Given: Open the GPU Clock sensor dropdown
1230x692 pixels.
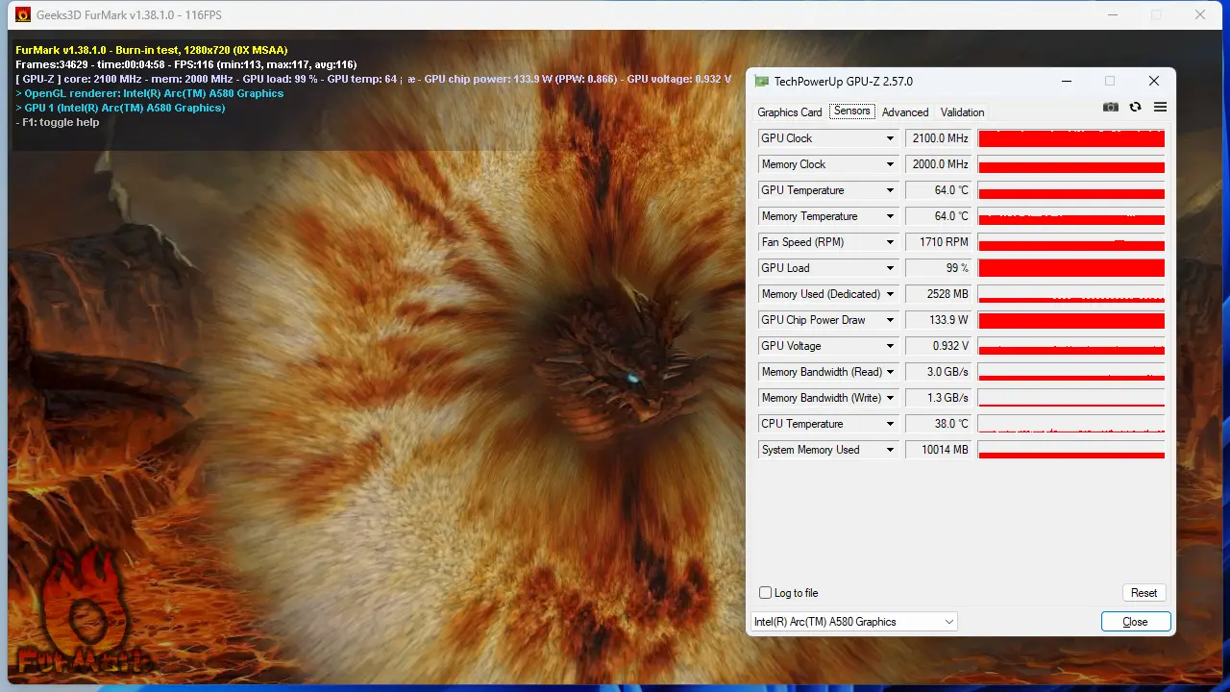Looking at the screenshot, I should 890,138.
